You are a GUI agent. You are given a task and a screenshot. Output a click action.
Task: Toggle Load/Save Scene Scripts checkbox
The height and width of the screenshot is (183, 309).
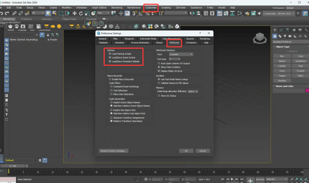110,57
